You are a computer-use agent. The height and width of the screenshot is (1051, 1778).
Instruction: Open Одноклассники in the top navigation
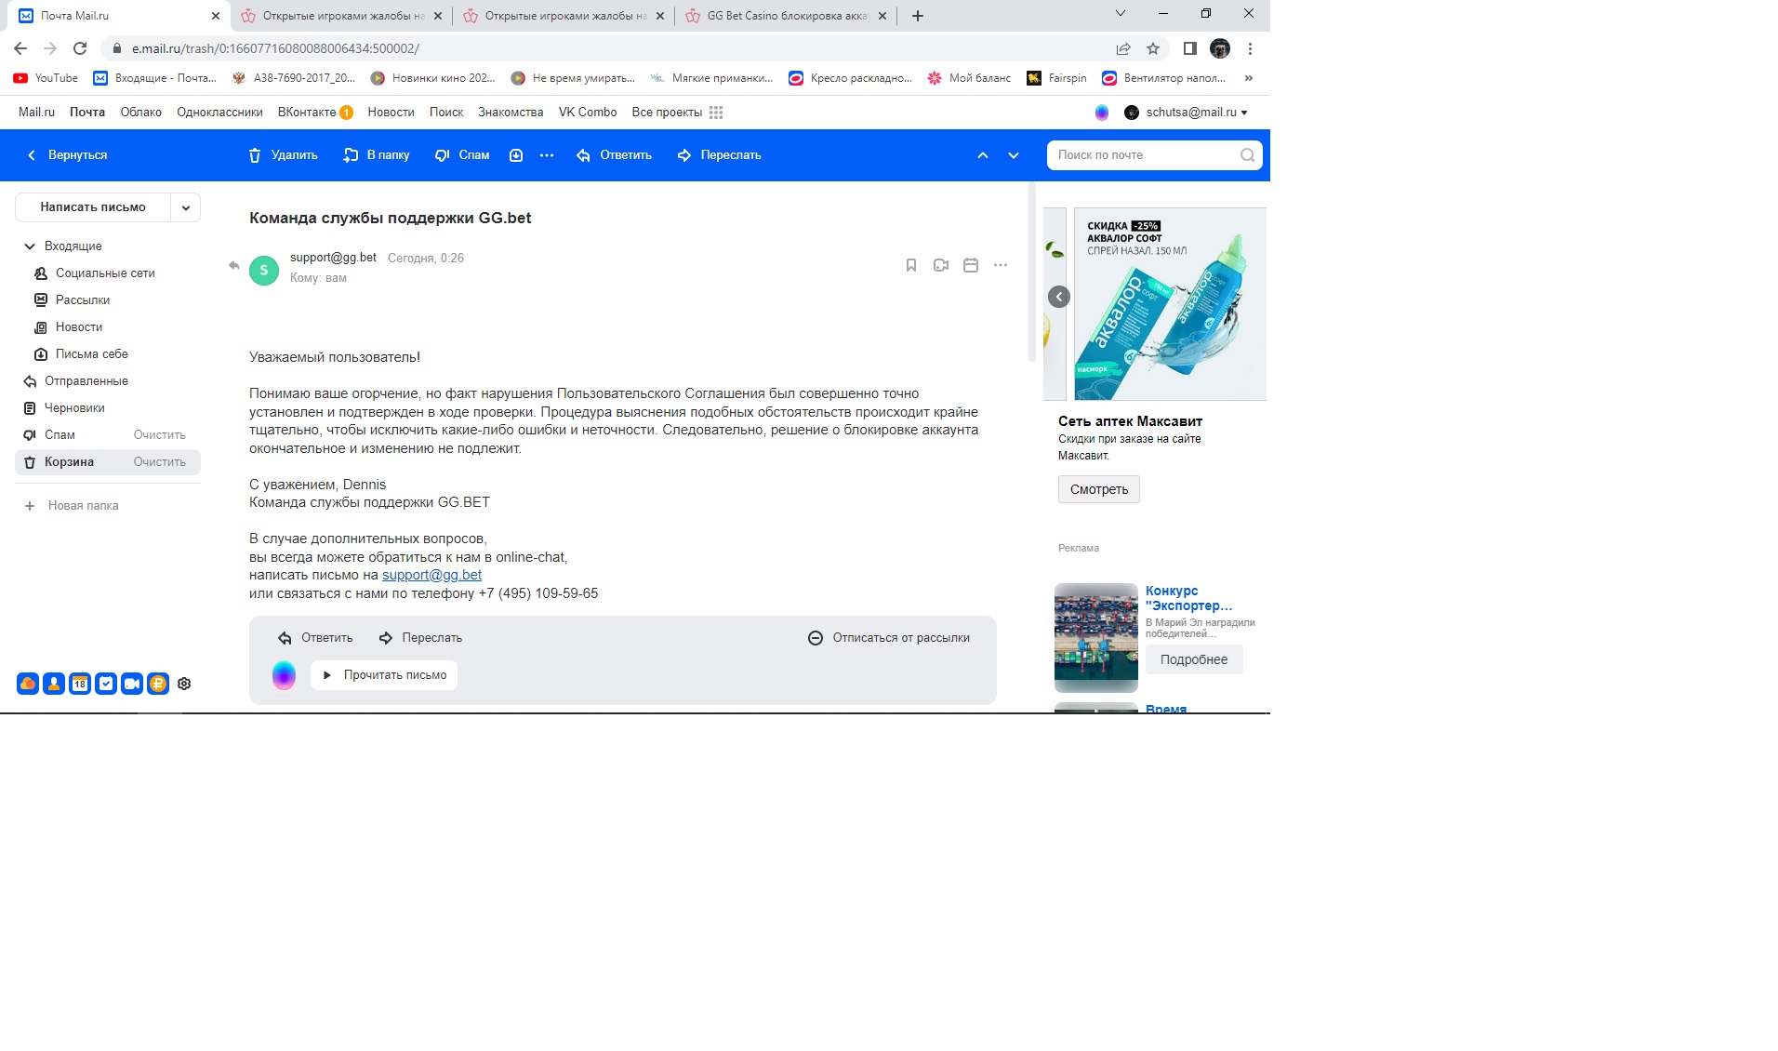219,113
